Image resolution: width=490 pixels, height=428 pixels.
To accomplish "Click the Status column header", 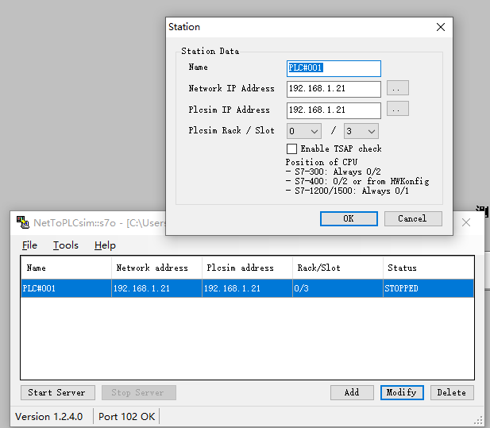I will pyautogui.click(x=428, y=268).
